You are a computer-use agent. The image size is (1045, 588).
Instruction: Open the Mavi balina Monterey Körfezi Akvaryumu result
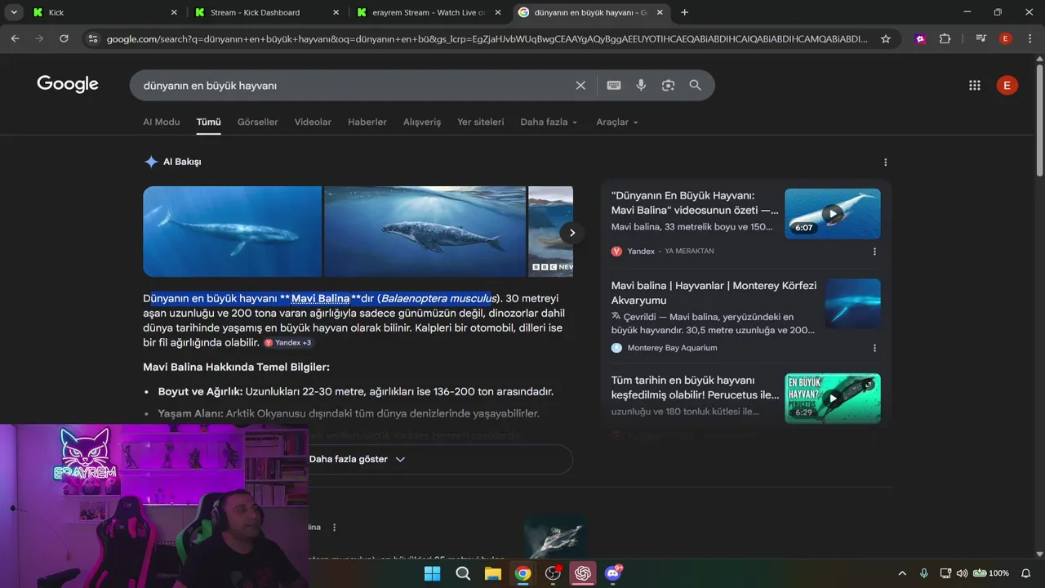pos(714,292)
